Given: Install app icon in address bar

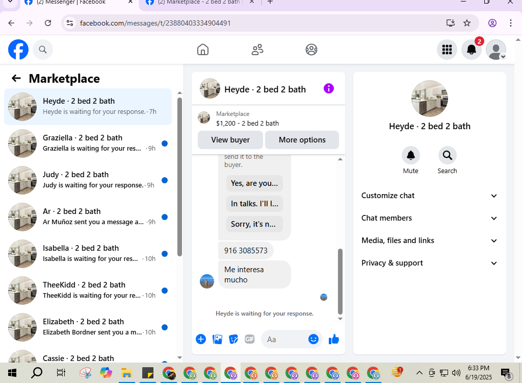Looking at the screenshot, I should click(451, 23).
